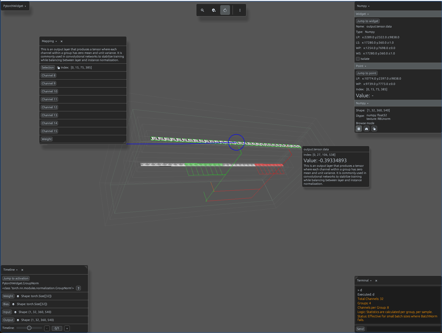This screenshot has height=333, width=442.
Task: Open the three-dots more options menu
Action: pos(240,10)
